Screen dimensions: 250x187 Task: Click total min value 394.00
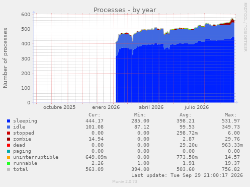140,169
